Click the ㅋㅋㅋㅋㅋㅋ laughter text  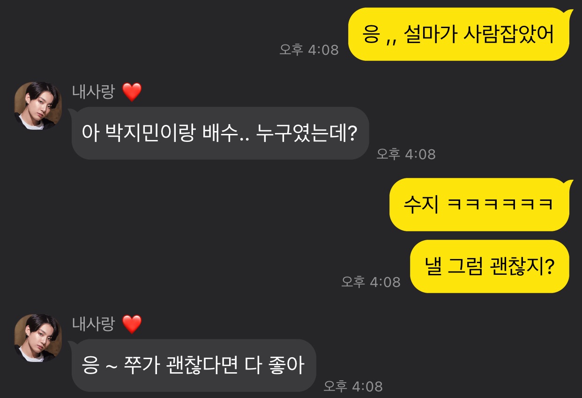tap(500, 205)
